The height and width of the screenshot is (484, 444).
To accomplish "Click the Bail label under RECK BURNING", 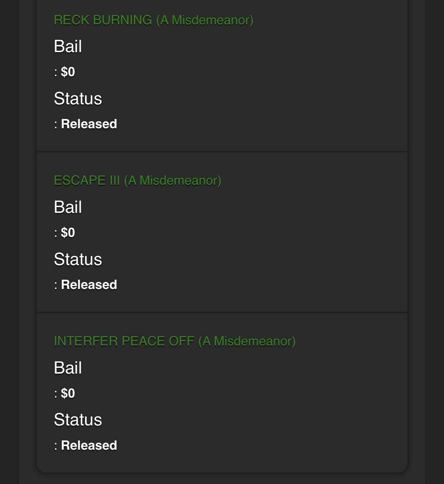I will (x=68, y=46).
